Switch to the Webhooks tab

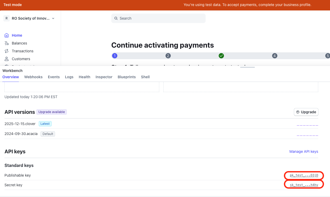click(33, 77)
